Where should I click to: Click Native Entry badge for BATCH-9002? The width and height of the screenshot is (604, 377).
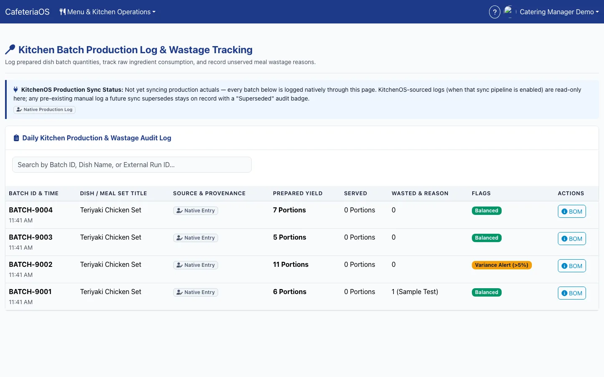[195, 265]
